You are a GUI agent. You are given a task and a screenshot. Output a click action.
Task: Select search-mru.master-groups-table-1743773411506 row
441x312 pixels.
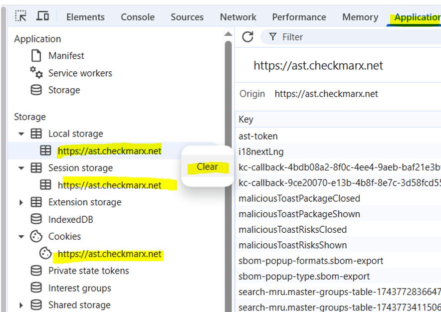coord(338,307)
